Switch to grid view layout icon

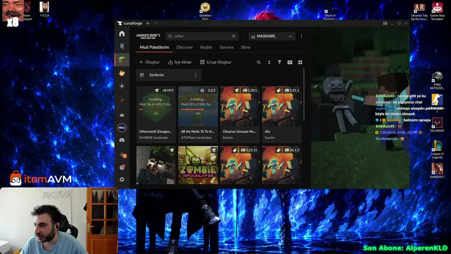(x=300, y=62)
